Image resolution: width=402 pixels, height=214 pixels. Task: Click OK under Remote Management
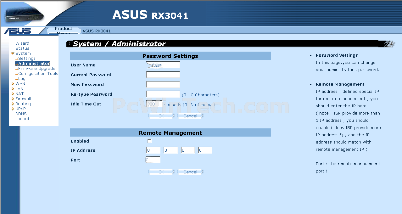[x=161, y=172]
